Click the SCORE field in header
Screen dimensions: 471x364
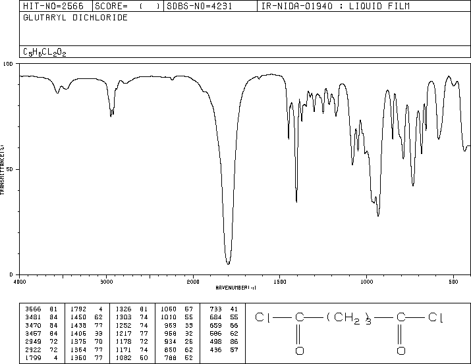[x=128, y=6]
